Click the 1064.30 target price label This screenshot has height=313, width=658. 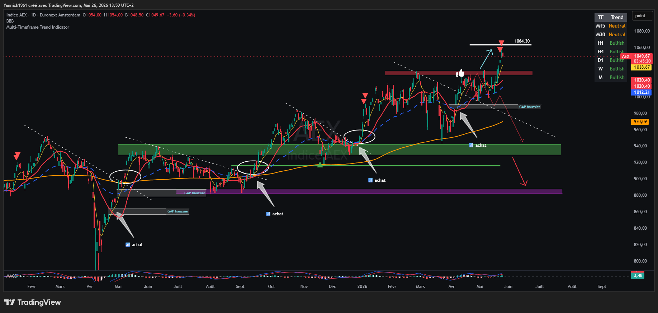click(x=522, y=41)
